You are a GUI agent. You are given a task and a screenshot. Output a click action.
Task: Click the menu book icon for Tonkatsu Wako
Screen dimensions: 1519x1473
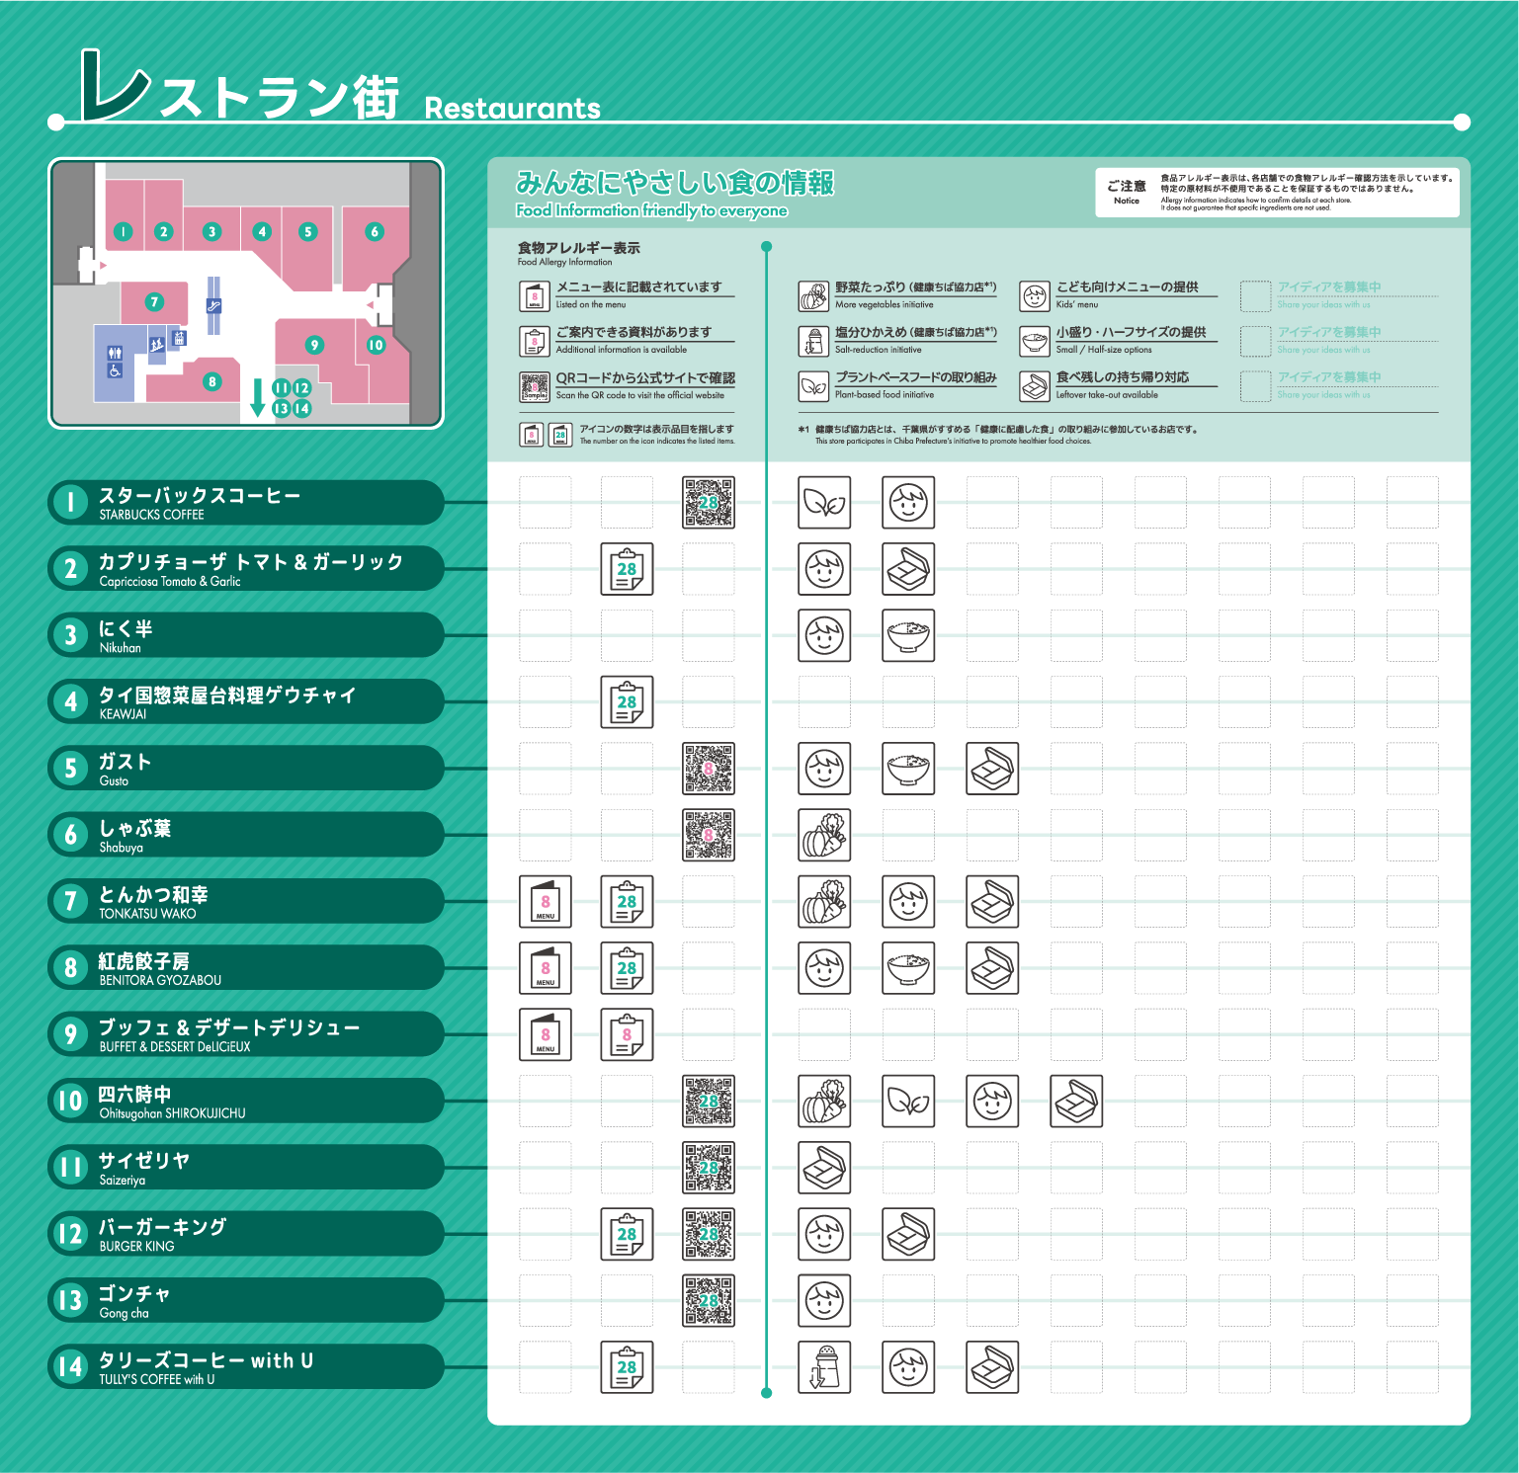tap(546, 902)
